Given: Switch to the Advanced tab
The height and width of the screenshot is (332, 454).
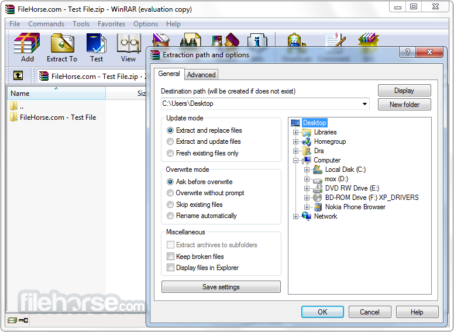Looking at the screenshot, I should click(x=201, y=75).
